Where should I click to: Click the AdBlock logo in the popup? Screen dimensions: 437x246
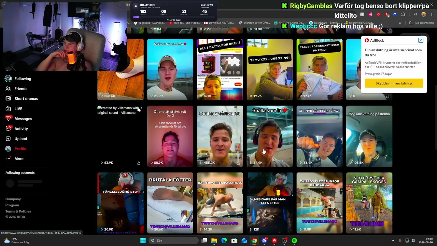(x=367, y=40)
